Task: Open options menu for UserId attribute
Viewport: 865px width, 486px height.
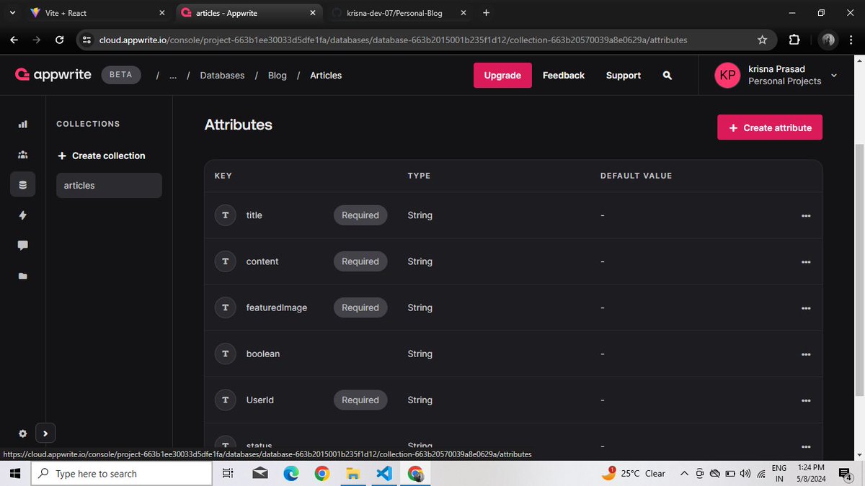Action: point(806,400)
